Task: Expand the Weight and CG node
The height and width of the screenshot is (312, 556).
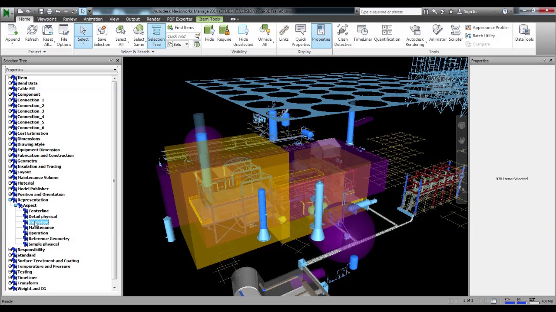Action: (10, 289)
